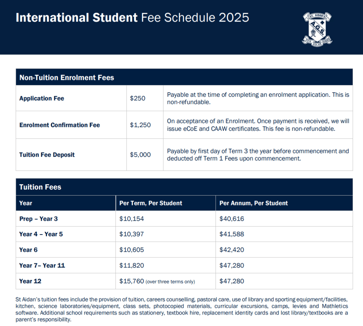Click the St Aidan's AGS crest logo
Image resolution: width=363 pixels, height=326 pixels.
coord(317,29)
